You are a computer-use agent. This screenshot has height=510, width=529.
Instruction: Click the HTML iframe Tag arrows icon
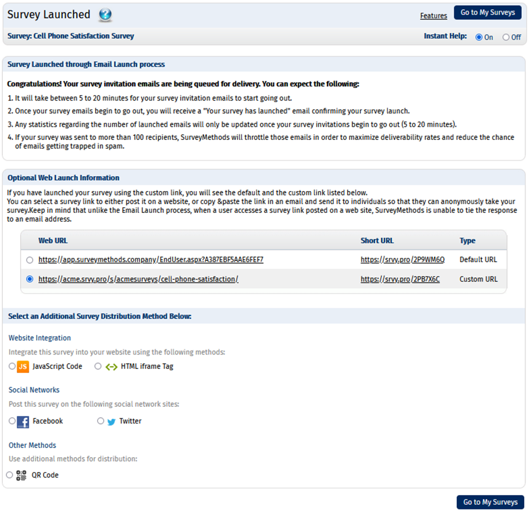(111, 367)
